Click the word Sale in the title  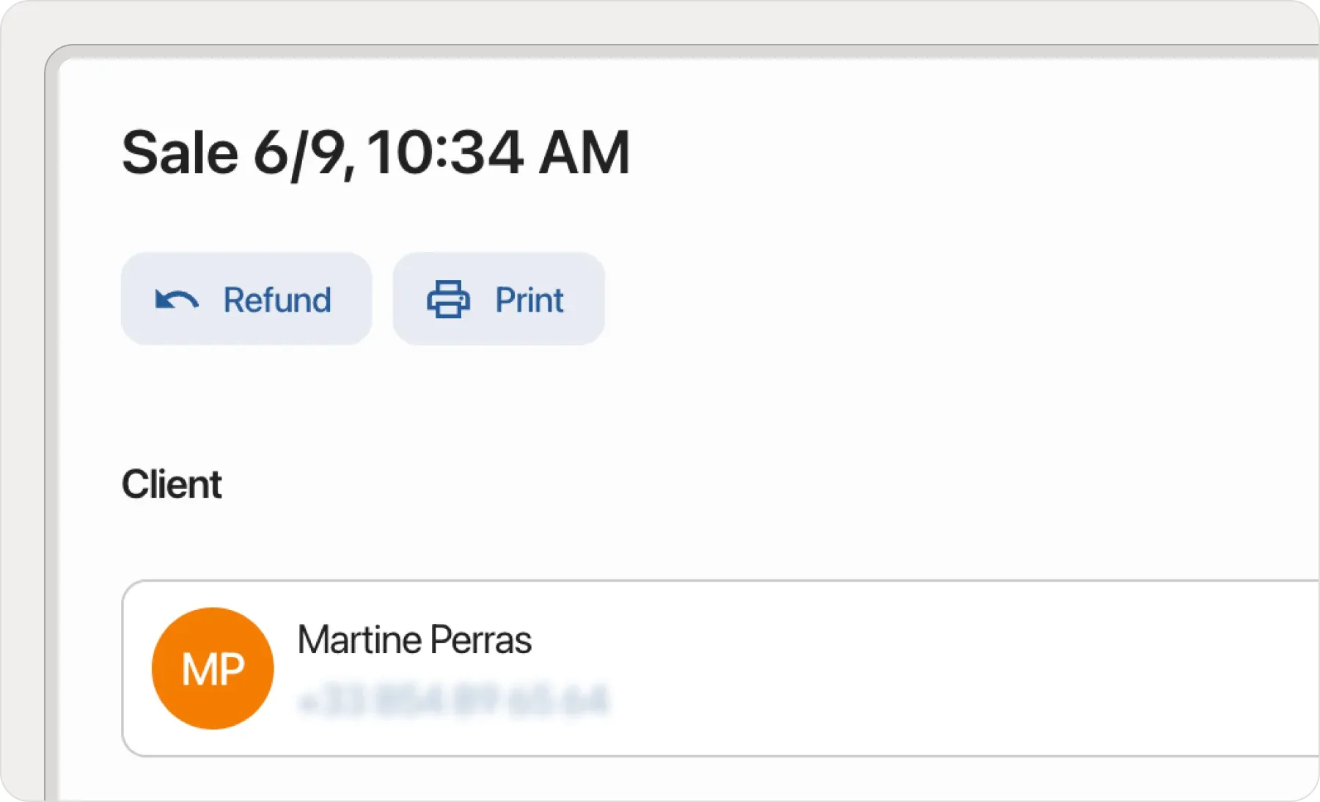180,153
